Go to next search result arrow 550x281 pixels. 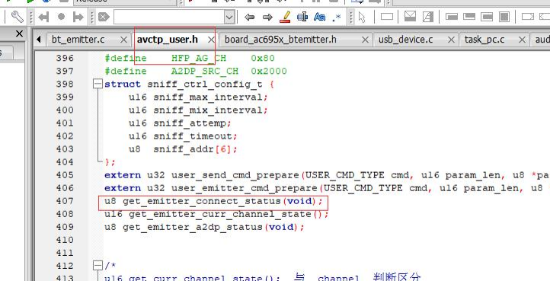pos(267,17)
